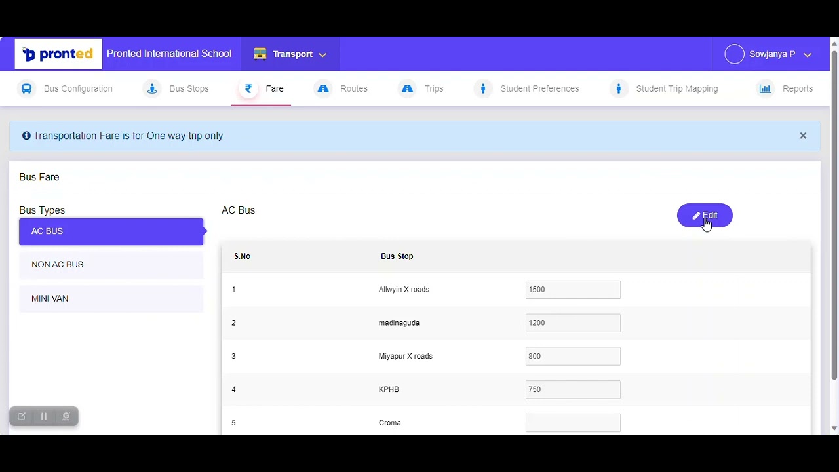Screen dimensions: 839x472
Task: Click the Bus Configuration bus icon
Action: [26, 88]
